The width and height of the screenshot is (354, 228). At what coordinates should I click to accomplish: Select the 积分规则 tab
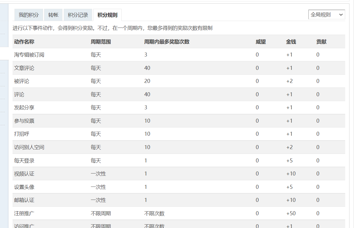107,15
